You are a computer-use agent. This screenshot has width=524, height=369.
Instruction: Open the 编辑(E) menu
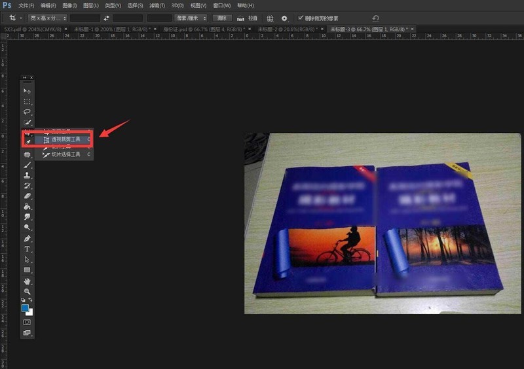tap(48, 5)
